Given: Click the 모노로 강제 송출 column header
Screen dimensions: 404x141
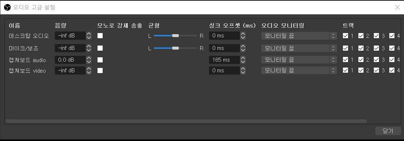Looking at the screenshot, I should (120, 25).
